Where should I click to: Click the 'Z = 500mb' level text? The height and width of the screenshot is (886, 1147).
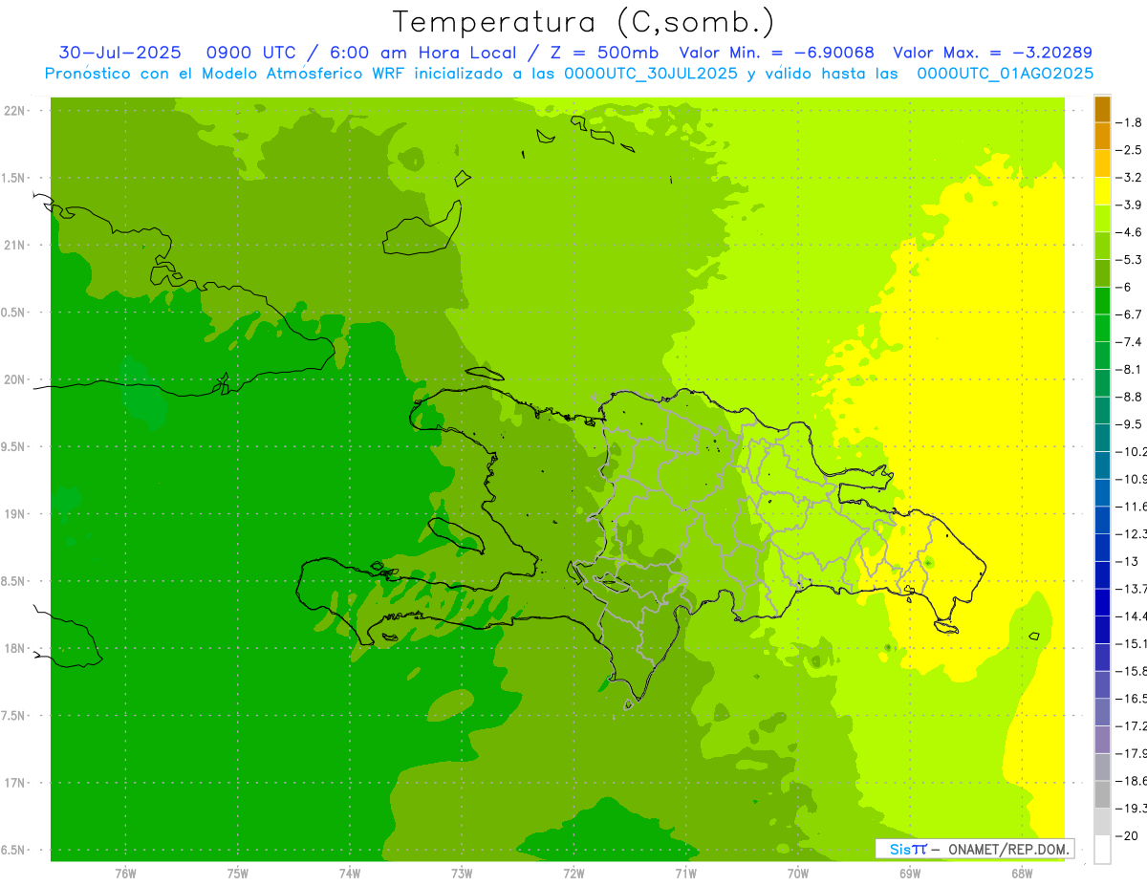[x=604, y=53]
